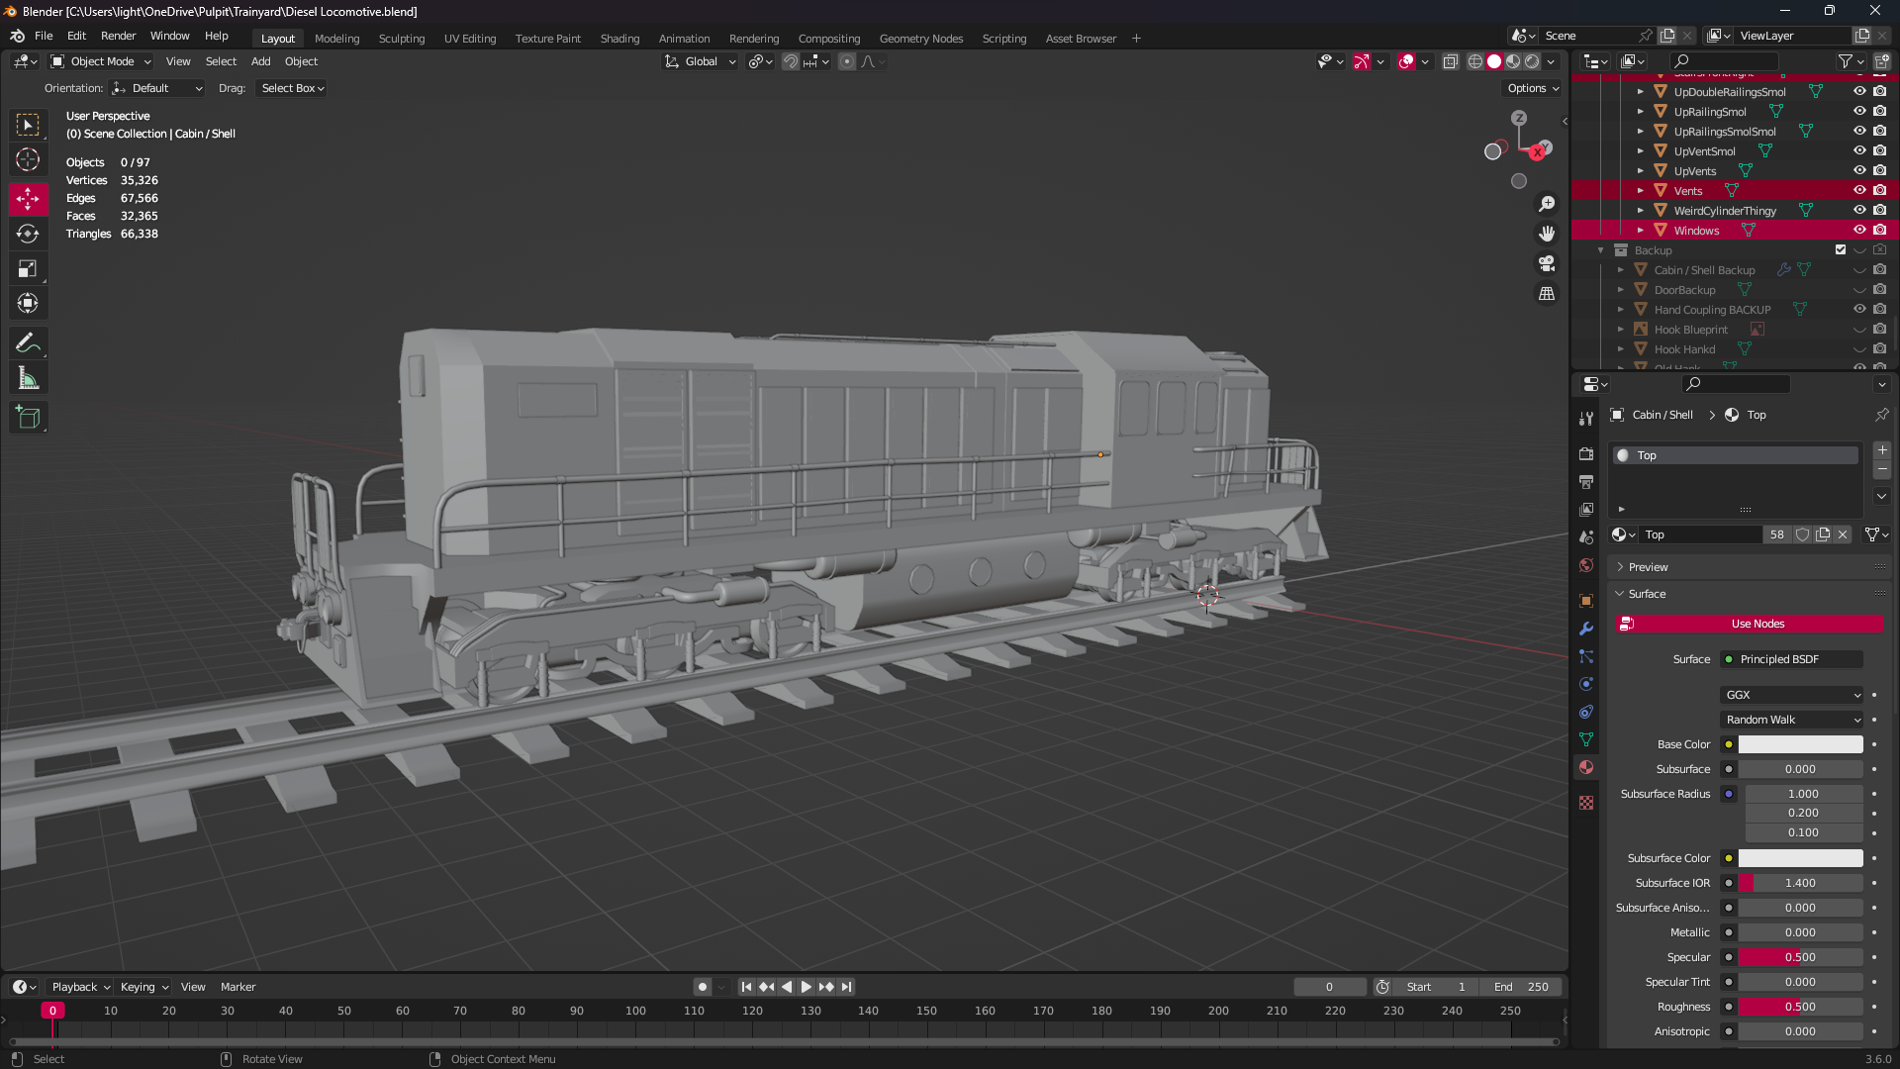1900x1069 pixels.
Task: Open the World properties tab
Action: (x=1585, y=564)
